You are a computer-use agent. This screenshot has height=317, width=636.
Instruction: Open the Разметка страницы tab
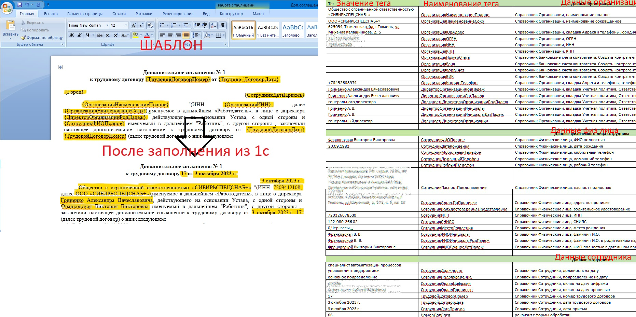(85, 14)
